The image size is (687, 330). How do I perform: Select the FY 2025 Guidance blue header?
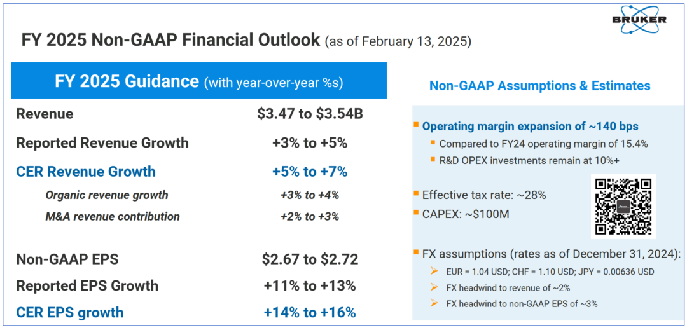tap(198, 81)
